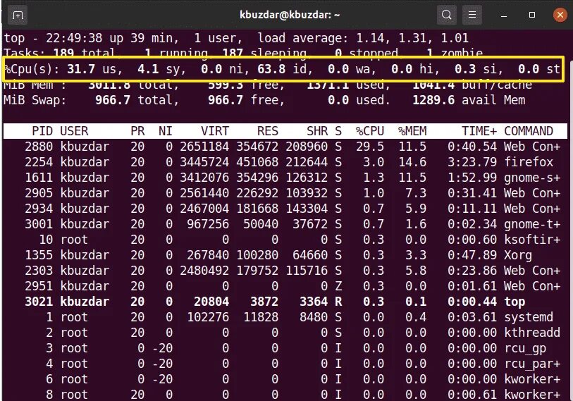Click the 451068 RES value
Image resolution: width=573 pixels, height=401 pixels.
point(257,162)
